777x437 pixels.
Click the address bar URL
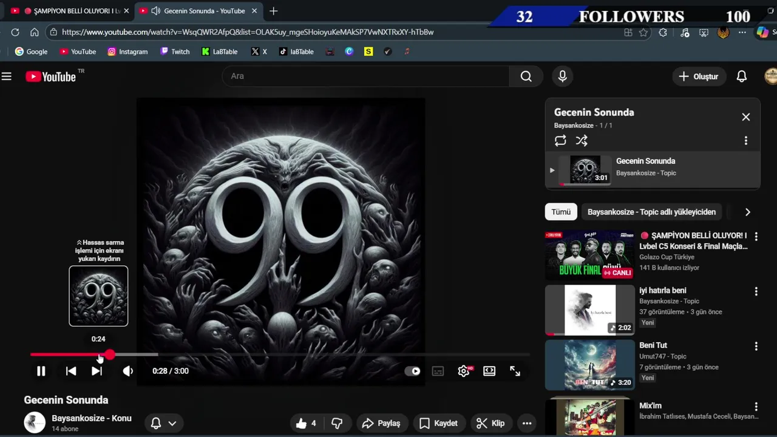pyautogui.click(x=248, y=32)
